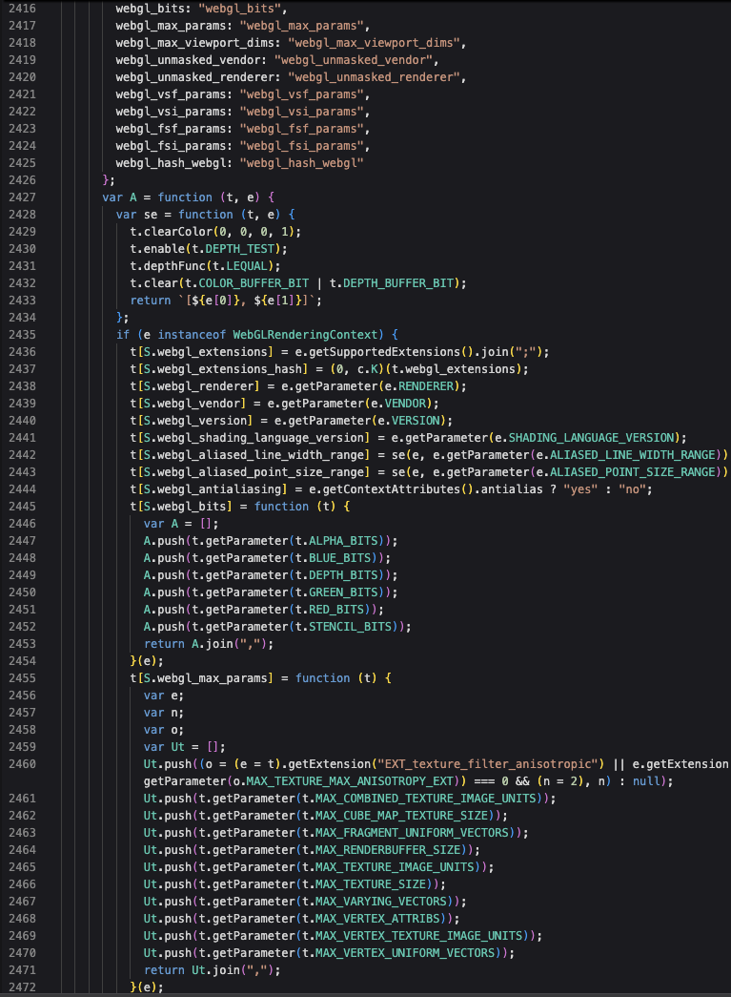The image size is (731, 997).
Task: Click the COLOR_BUFFER_BIT constant
Action: point(254,283)
